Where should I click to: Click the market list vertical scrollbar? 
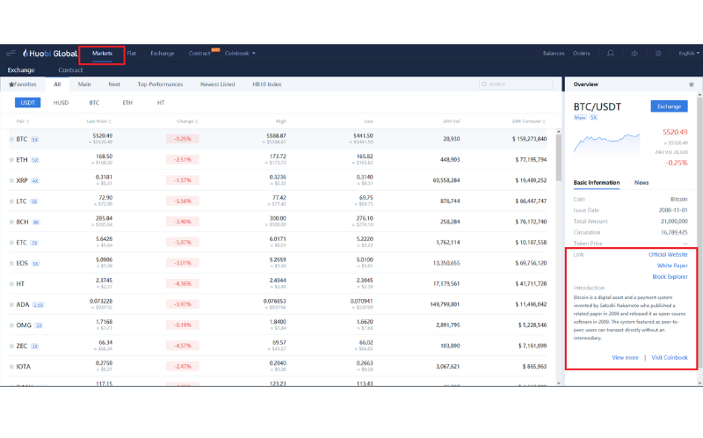pos(559,157)
